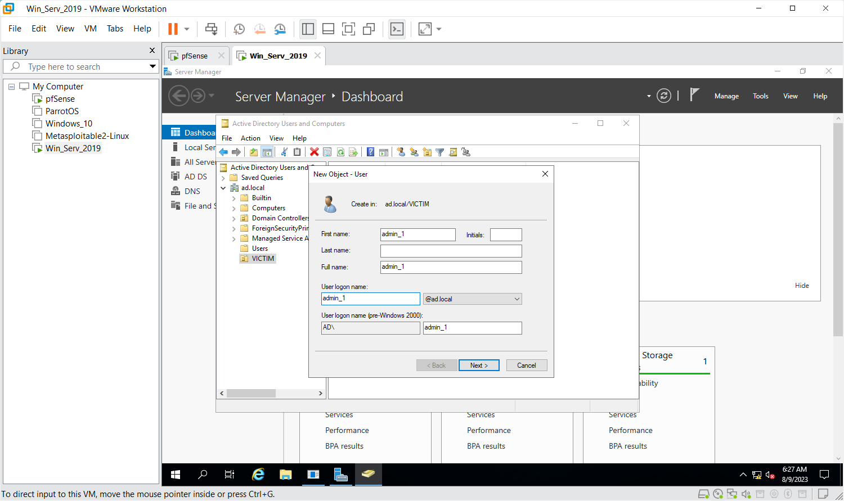The width and height of the screenshot is (844, 501).
Task: Click the blue help question icon
Action: (x=370, y=152)
